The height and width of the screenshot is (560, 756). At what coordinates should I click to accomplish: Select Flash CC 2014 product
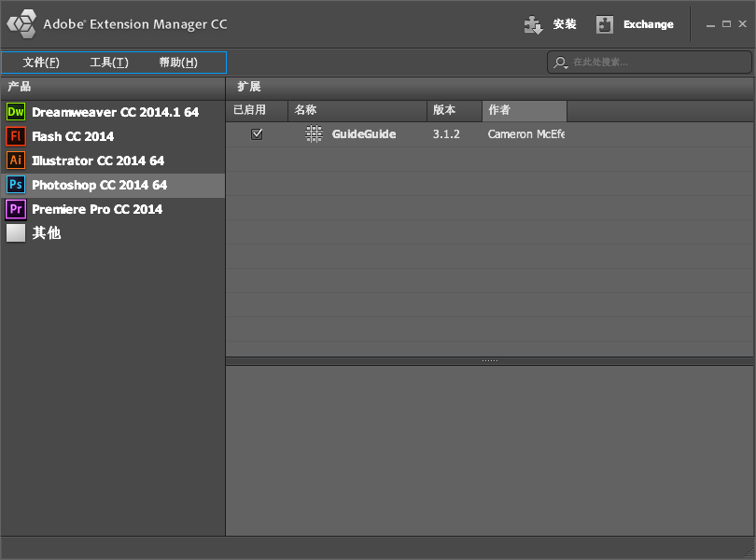point(113,136)
